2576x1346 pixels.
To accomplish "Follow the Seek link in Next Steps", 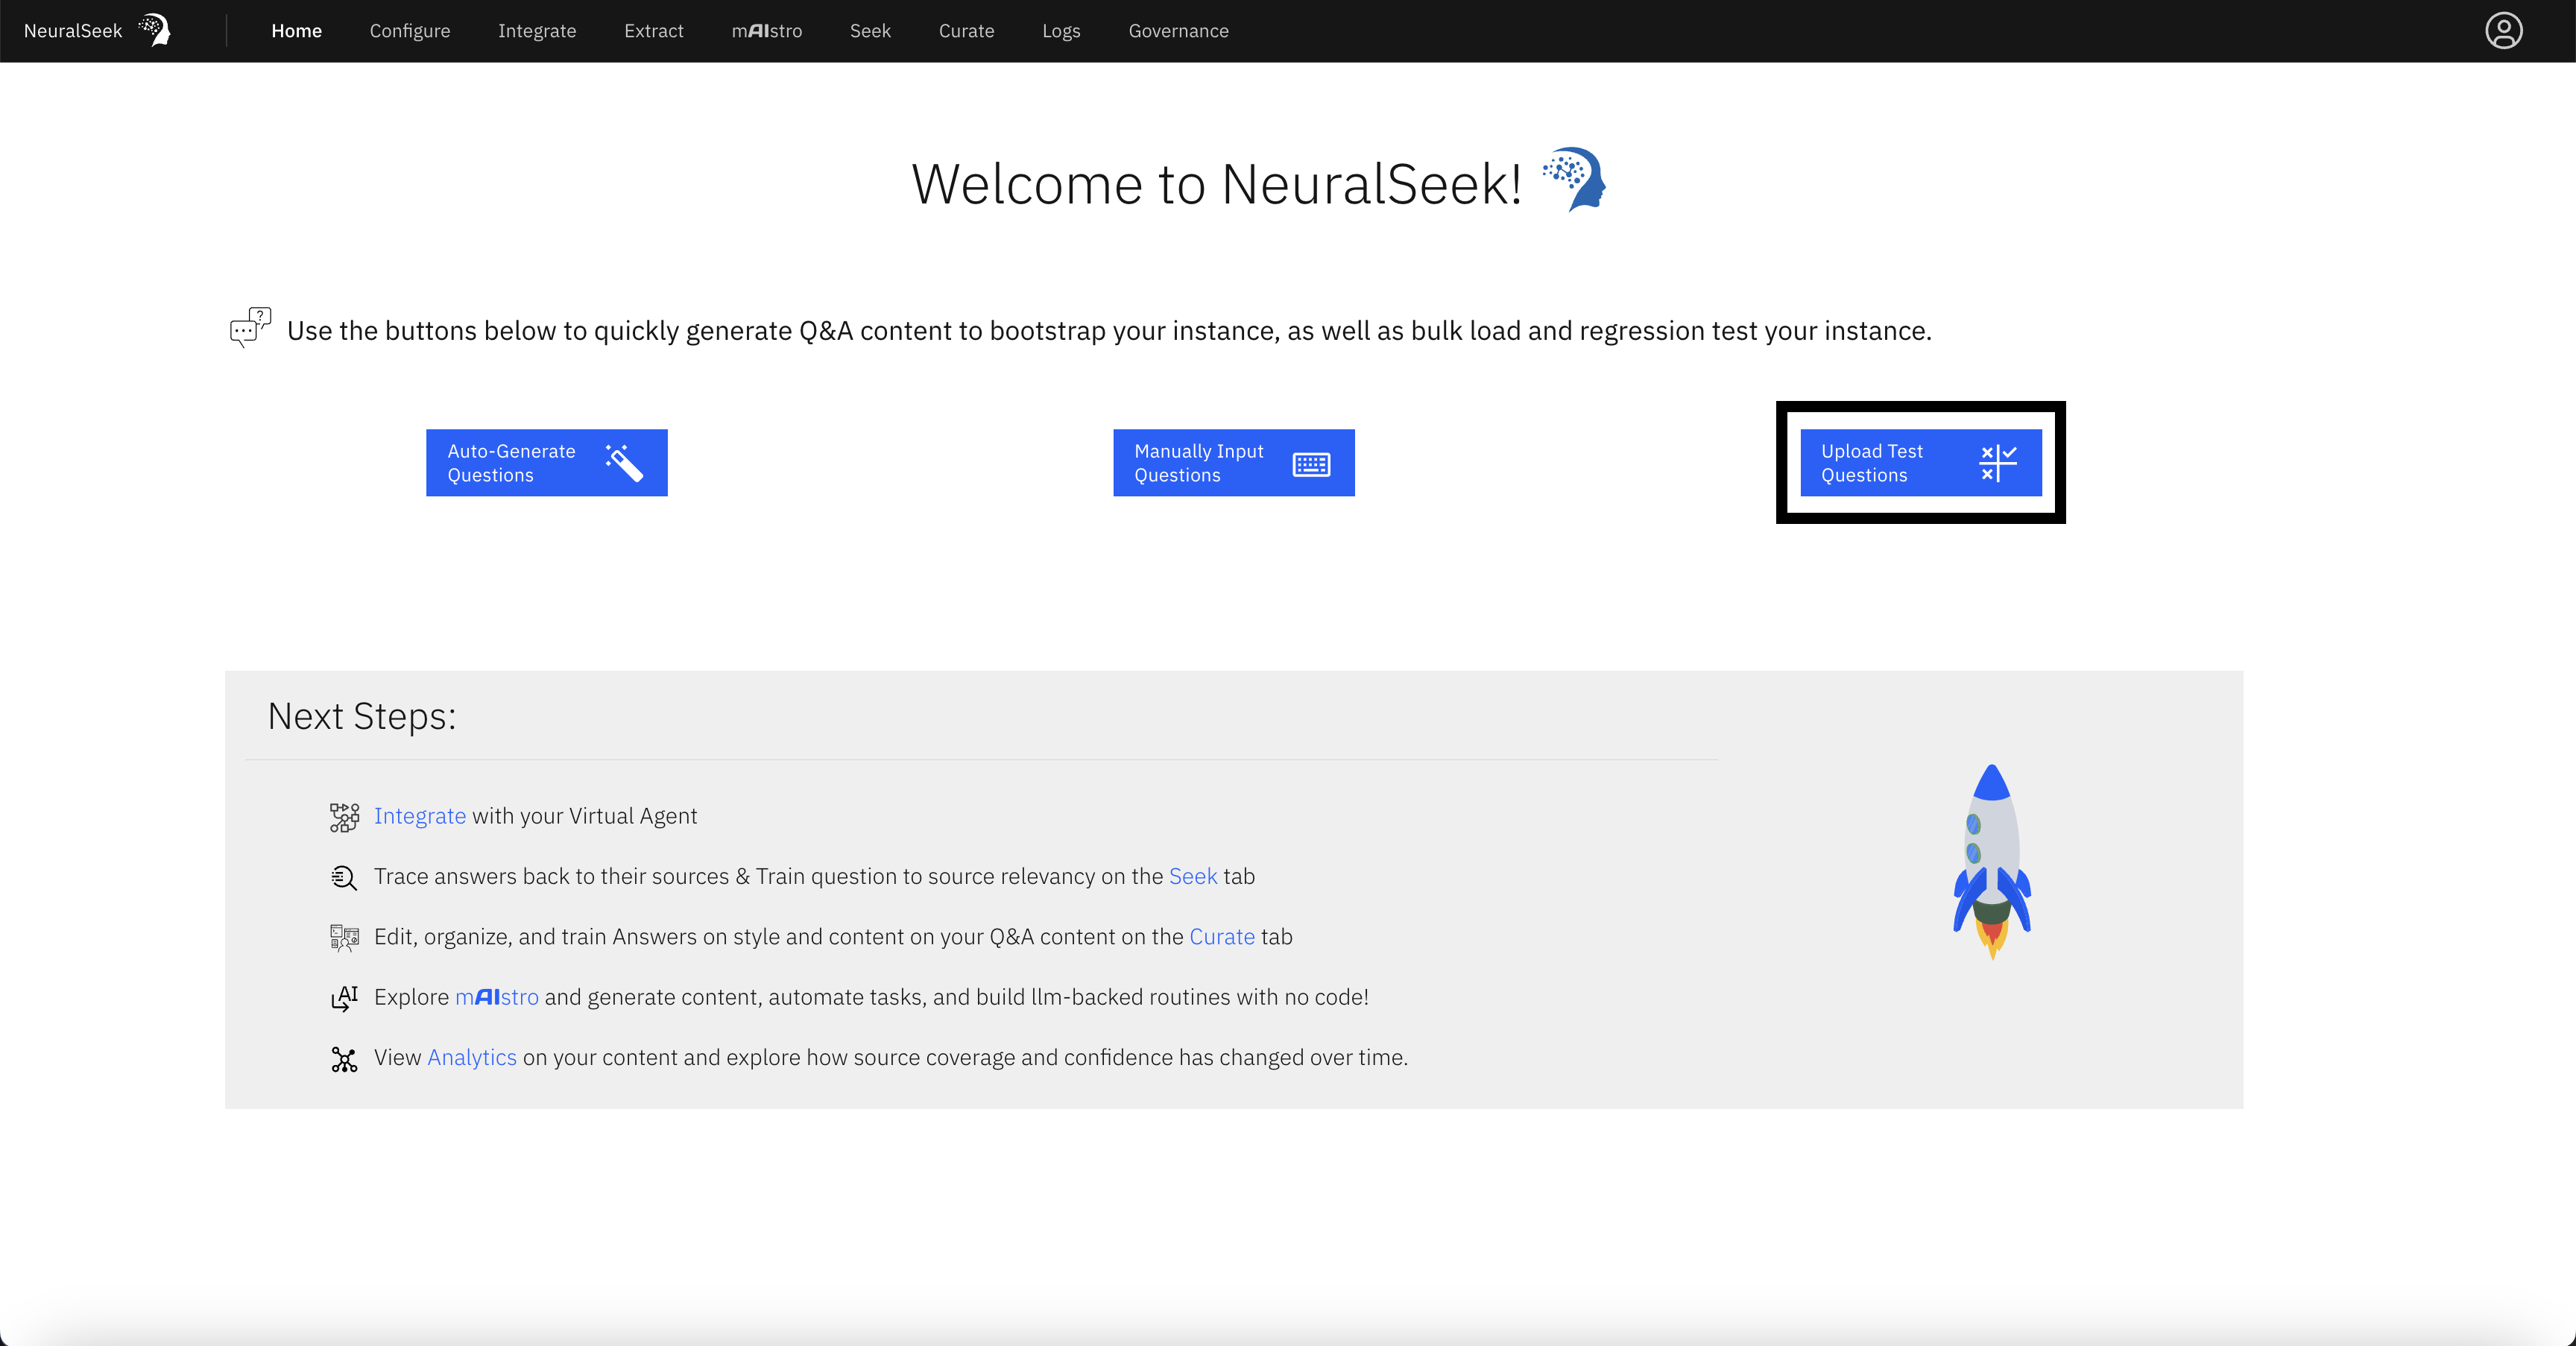I will 1193,876.
